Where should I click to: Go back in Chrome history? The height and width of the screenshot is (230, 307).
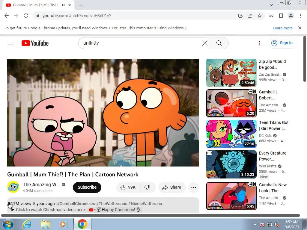click(7, 16)
